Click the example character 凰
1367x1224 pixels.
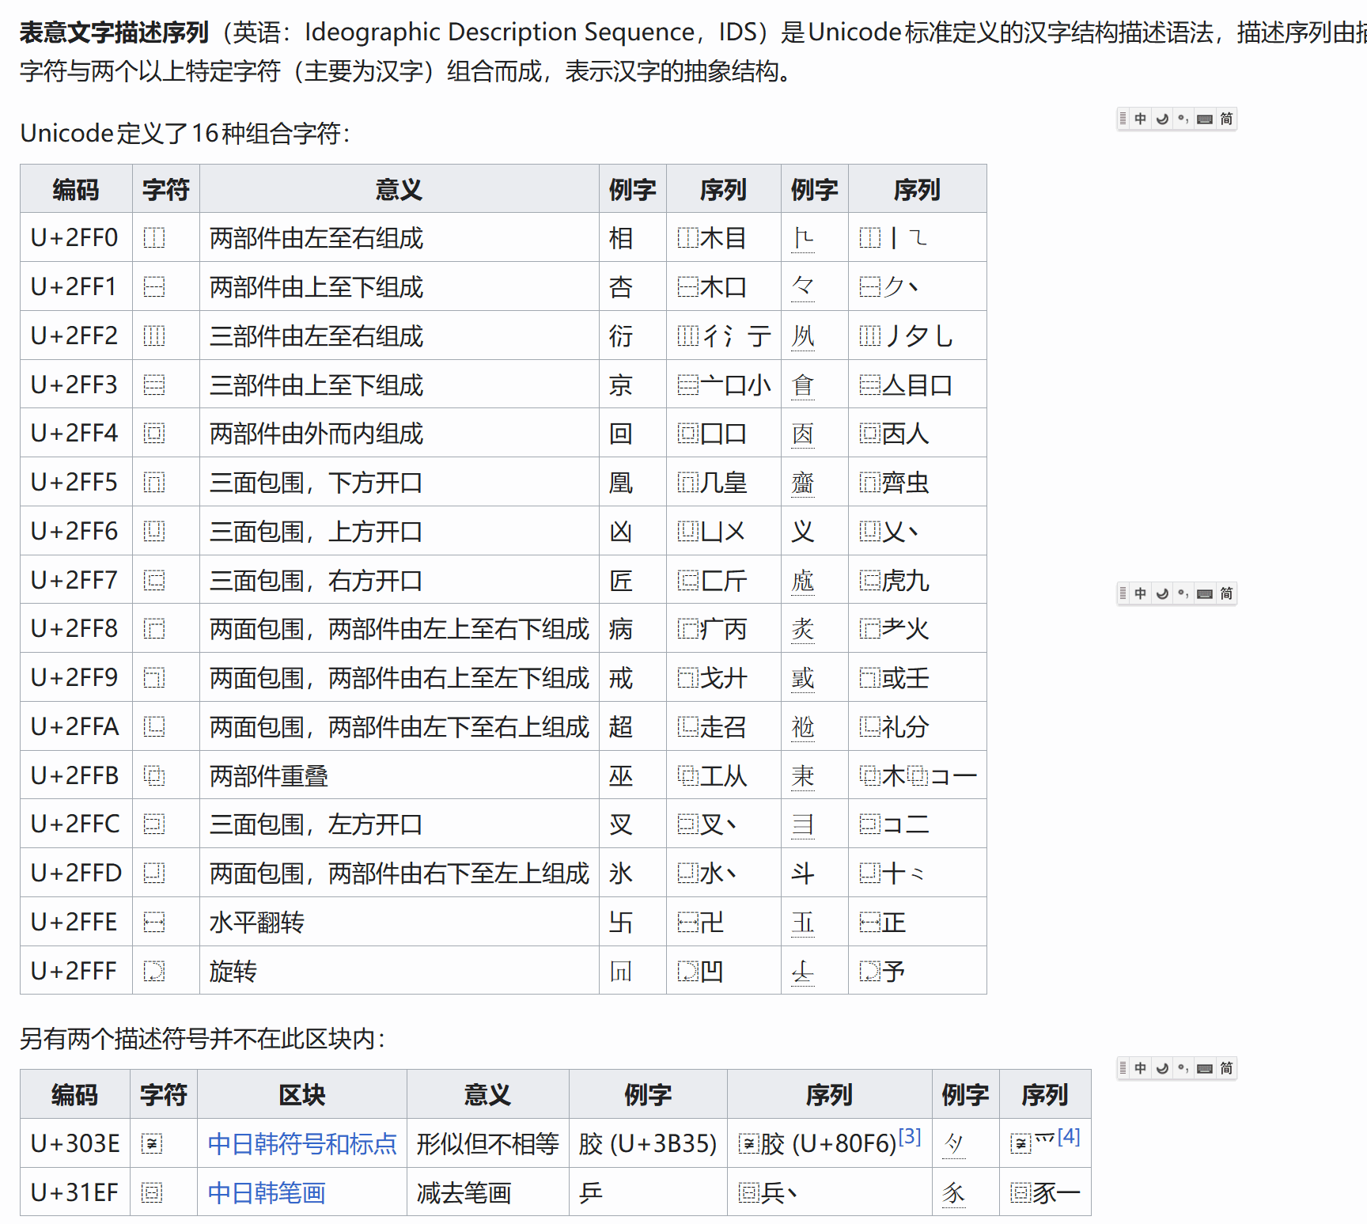coord(621,482)
